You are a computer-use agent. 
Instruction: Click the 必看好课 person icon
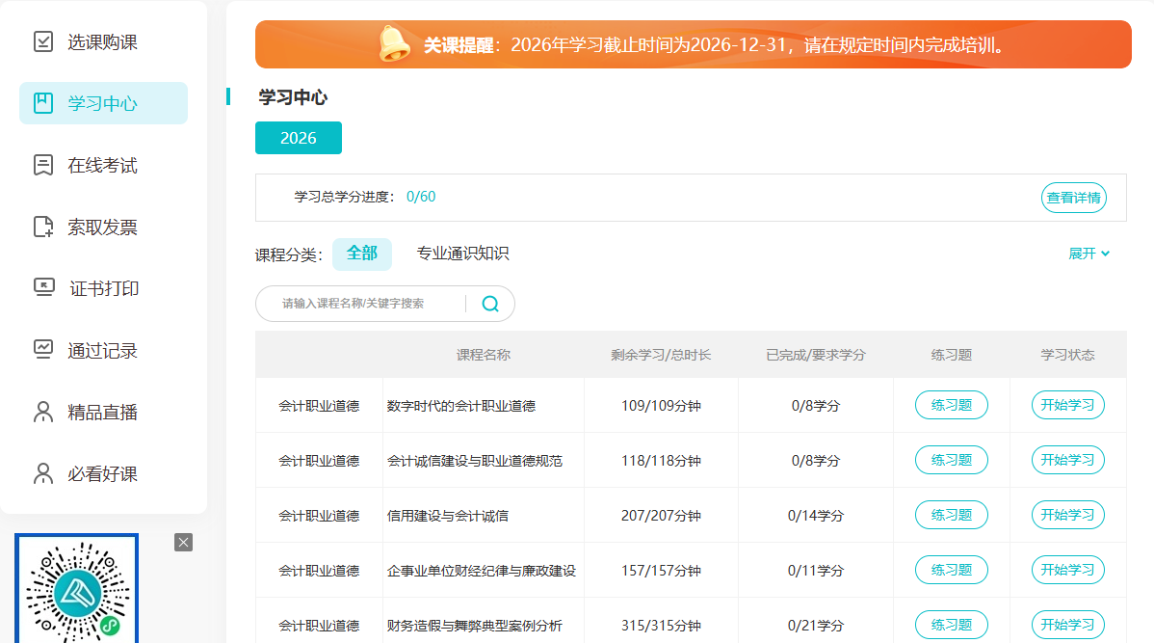(x=43, y=473)
